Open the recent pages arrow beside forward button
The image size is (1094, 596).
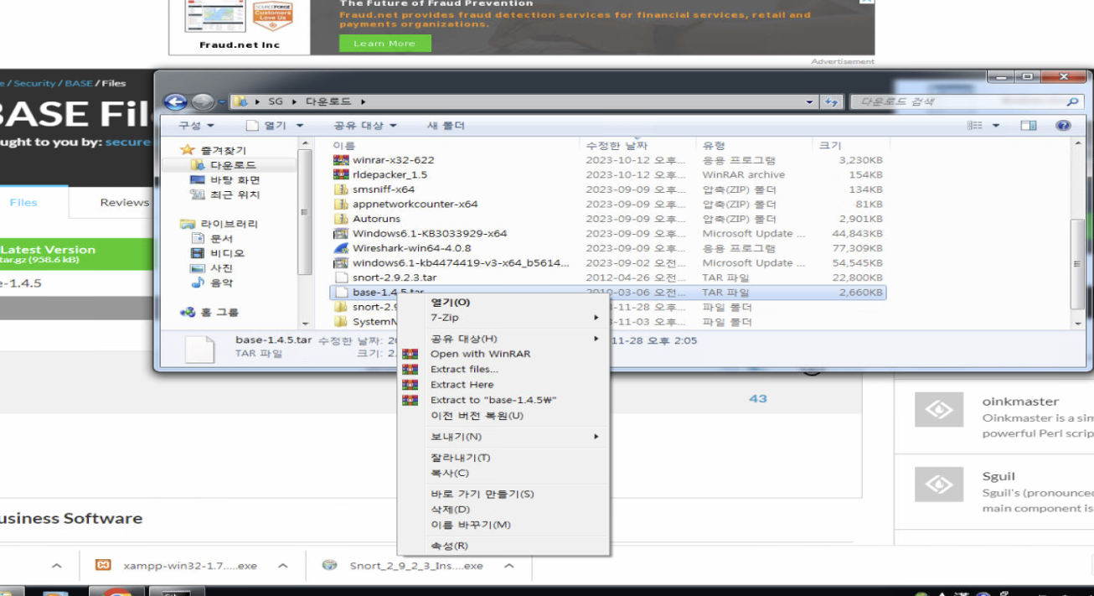coord(223,102)
